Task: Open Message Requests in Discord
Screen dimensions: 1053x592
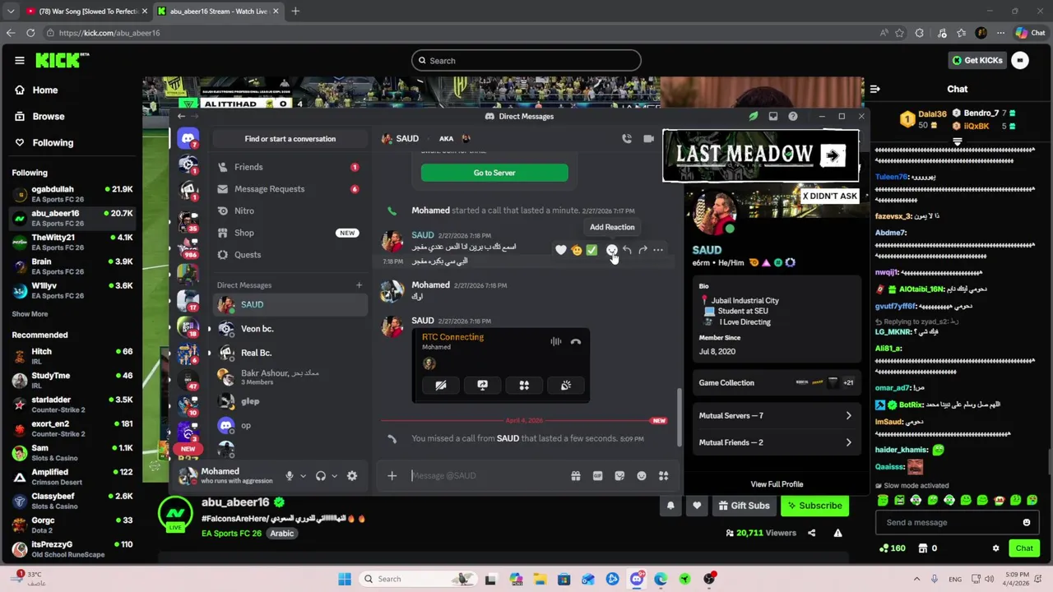Action: [289, 189]
